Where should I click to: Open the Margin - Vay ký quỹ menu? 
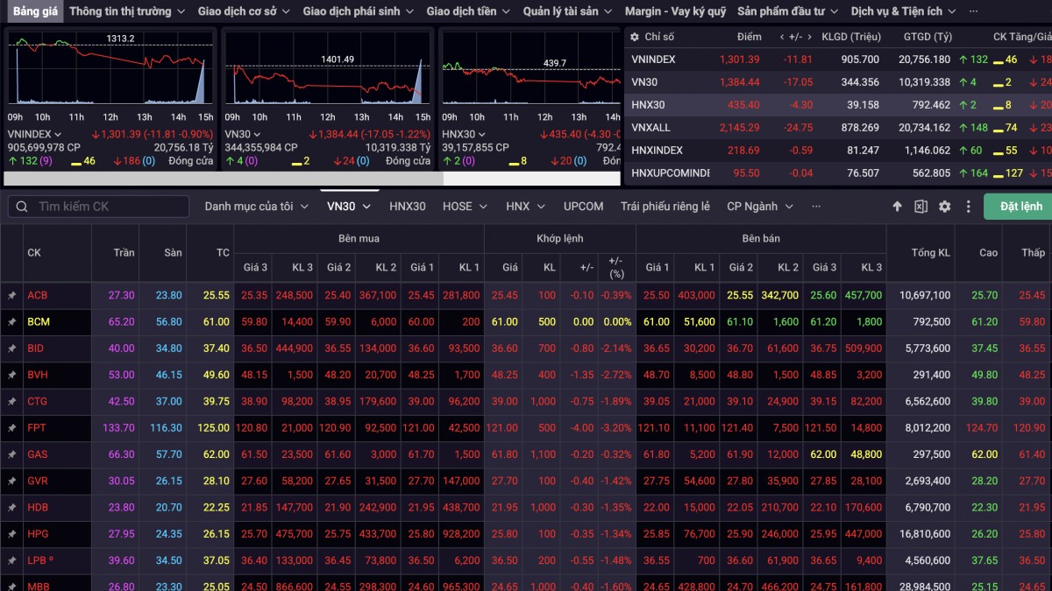pyautogui.click(x=675, y=11)
